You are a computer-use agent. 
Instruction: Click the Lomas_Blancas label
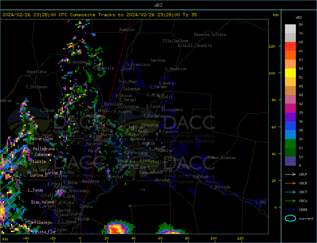222,158
